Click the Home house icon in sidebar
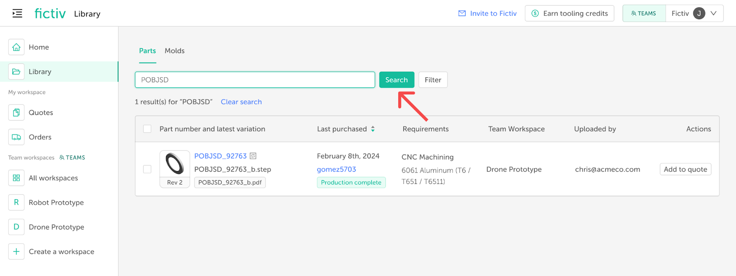Viewport: 736px width, 276px height. pos(16,47)
